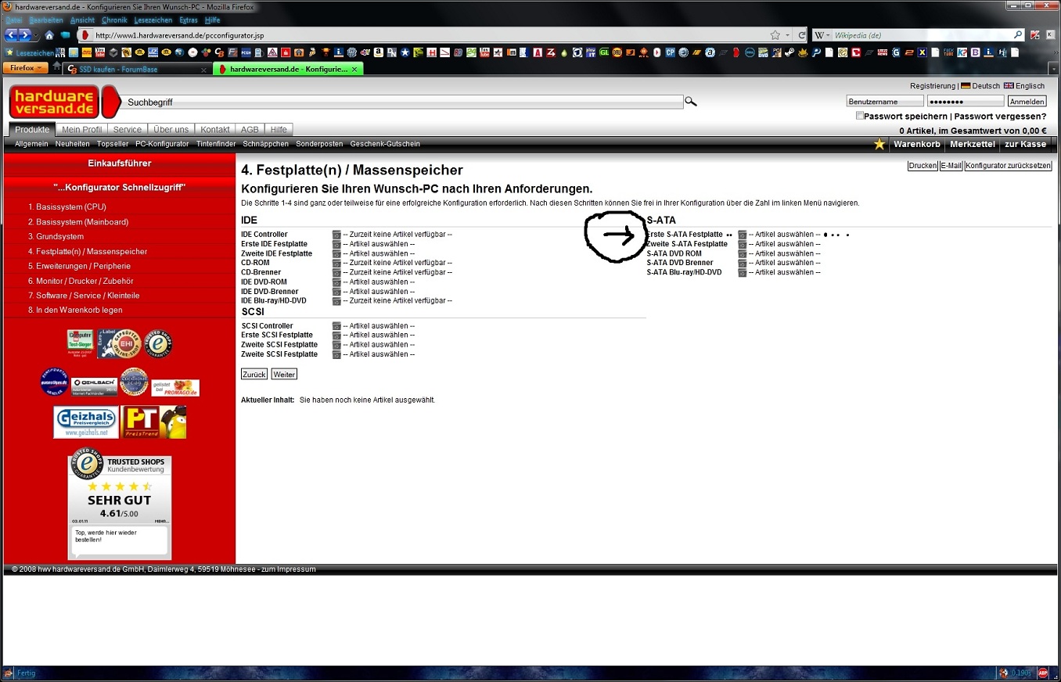
Task: Open the browser home page icon
Action: click(49, 35)
